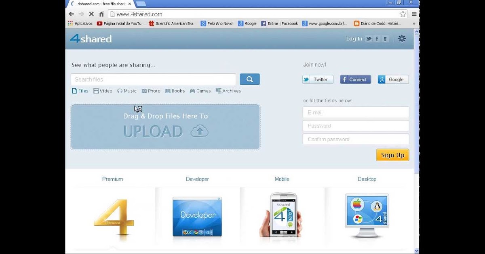This screenshot has height=254, width=485.
Task: Focus the Confirm password field
Action: click(x=356, y=139)
